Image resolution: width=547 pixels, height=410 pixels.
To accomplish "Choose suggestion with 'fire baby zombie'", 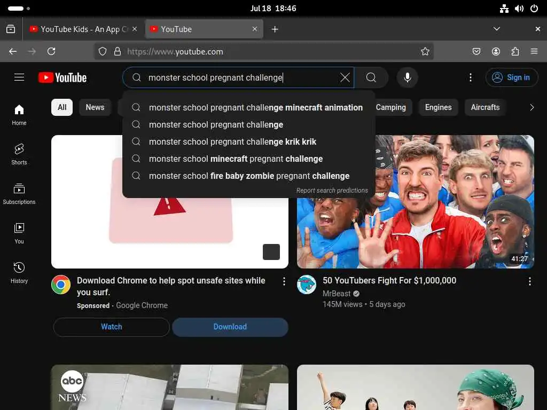I will [249, 176].
